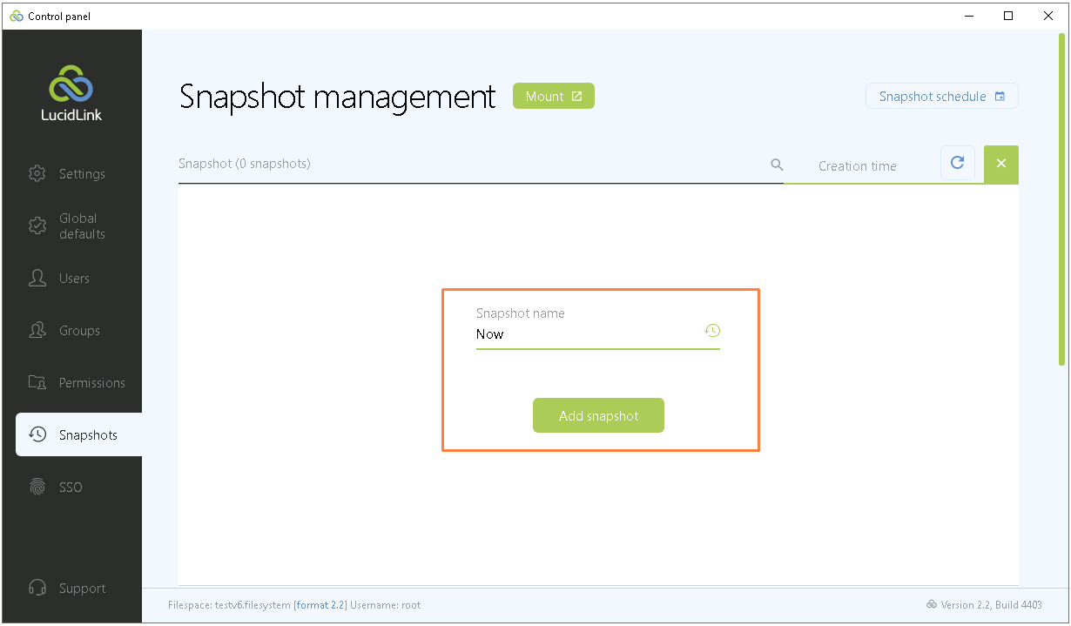Open the format 2.2 link

pyautogui.click(x=320, y=605)
